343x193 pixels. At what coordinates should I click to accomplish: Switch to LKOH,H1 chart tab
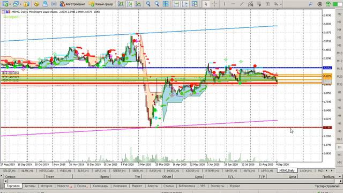305,170
